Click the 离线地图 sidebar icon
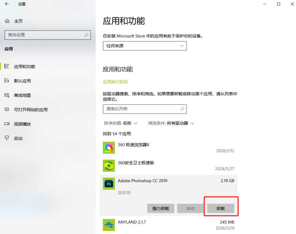The height and width of the screenshot is (234, 296). pos(7,95)
